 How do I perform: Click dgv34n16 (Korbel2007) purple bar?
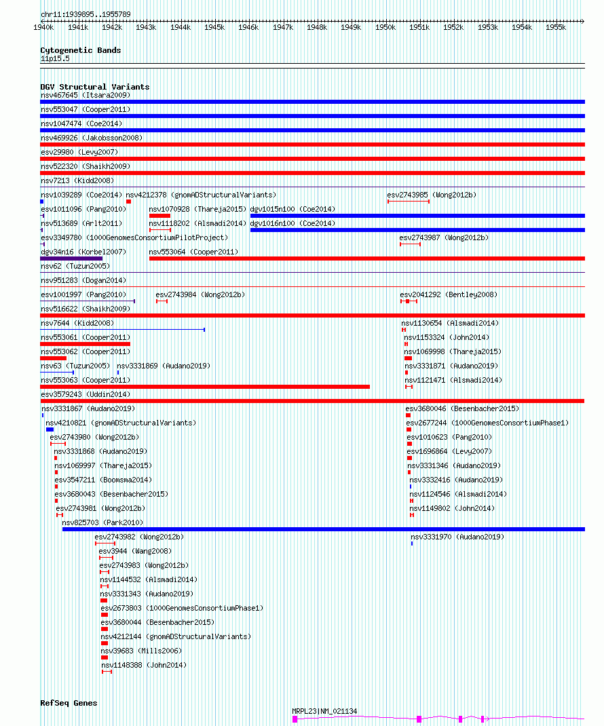[71, 259]
